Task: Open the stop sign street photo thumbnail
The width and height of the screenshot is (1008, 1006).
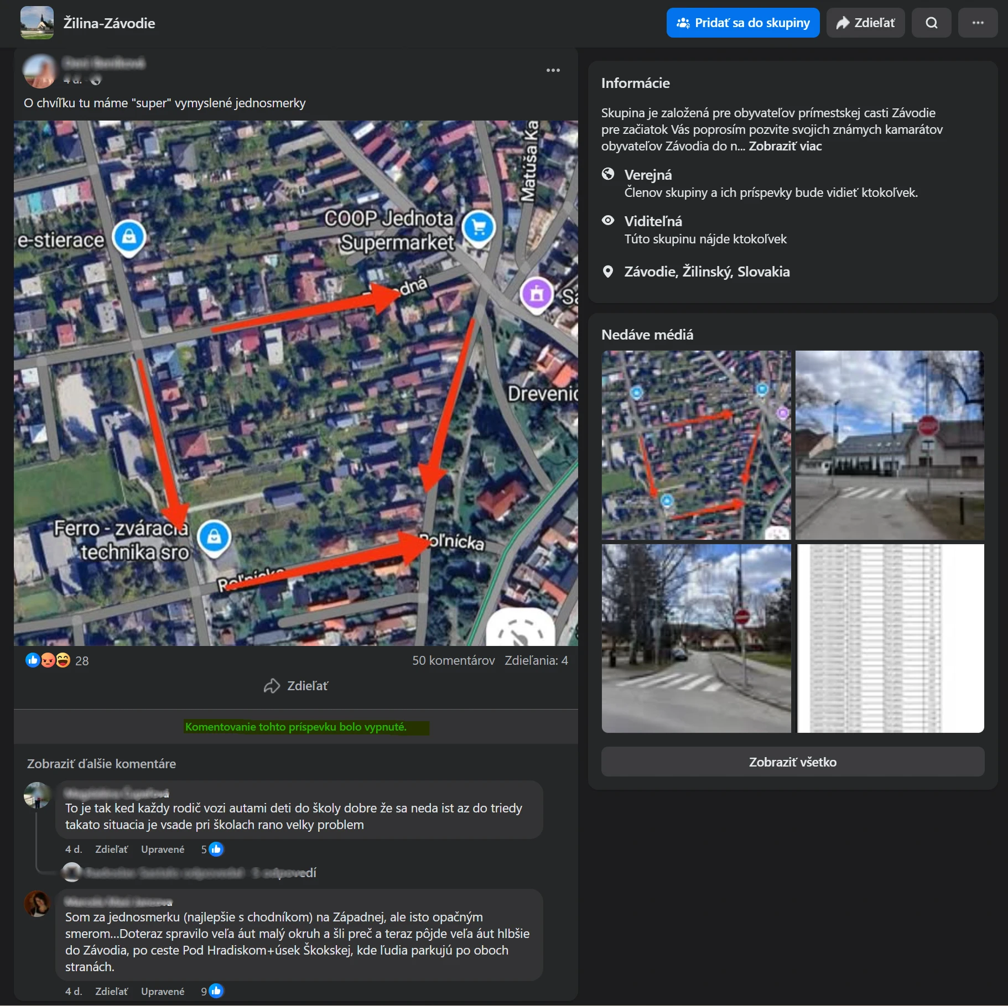Action: tap(890, 445)
